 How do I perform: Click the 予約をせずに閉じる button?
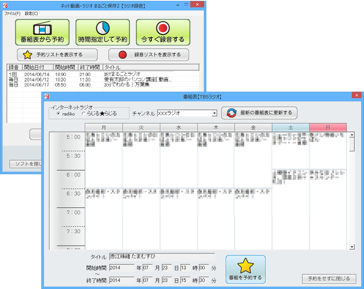(x=329, y=278)
